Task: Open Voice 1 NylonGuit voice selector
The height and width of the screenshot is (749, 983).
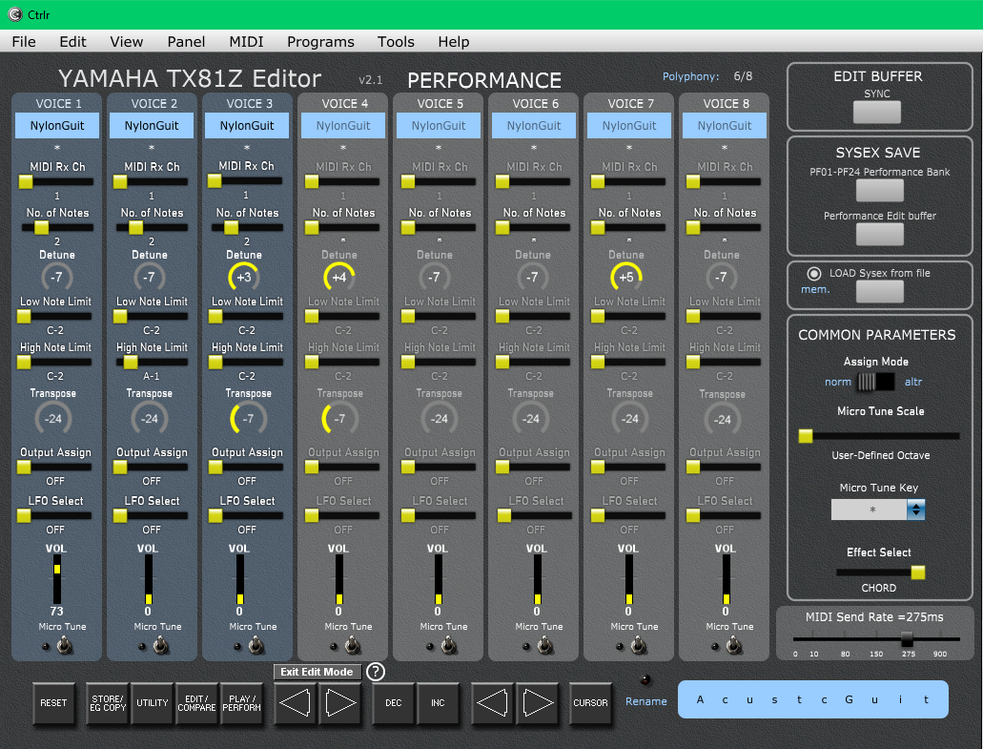Action: point(57,125)
